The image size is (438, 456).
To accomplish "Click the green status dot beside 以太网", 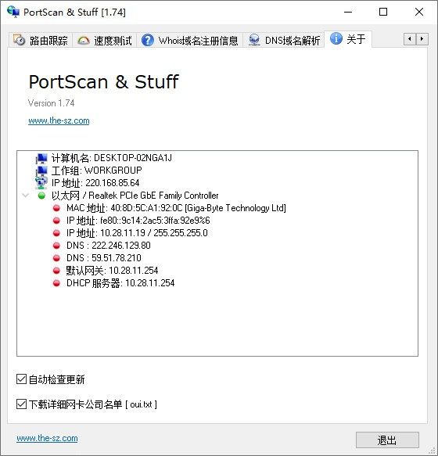I will pos(41,196).
